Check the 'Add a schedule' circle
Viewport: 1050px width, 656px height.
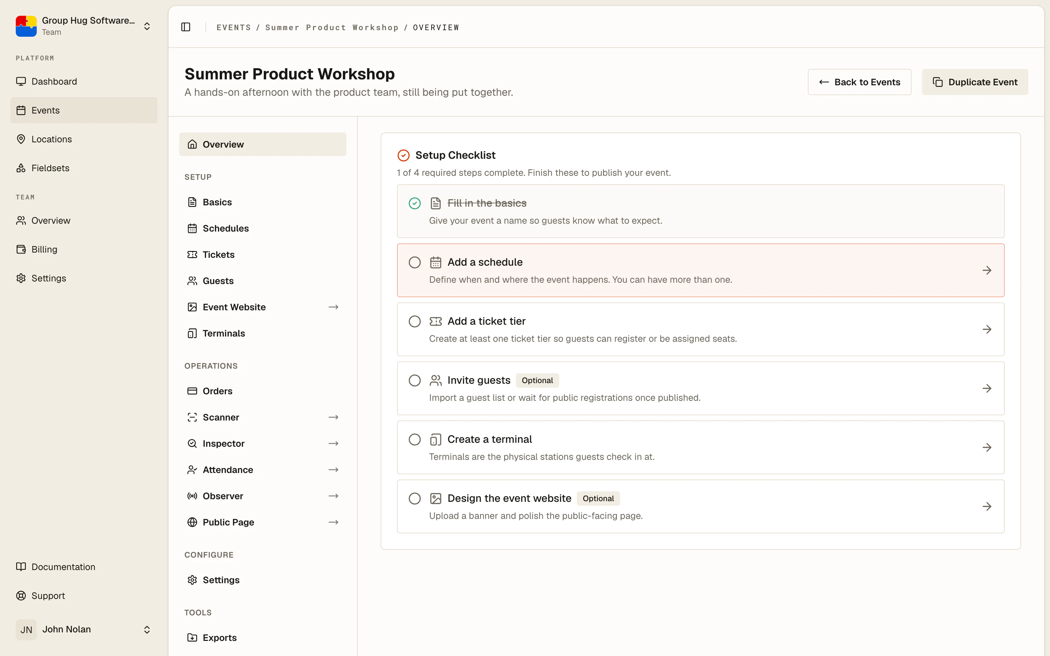(415, 262)
